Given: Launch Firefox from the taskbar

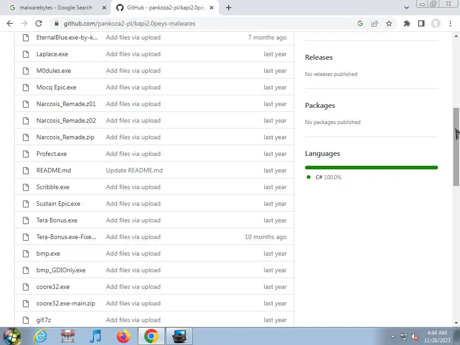Looking at the screenshot, I should [x=124, y=336].
